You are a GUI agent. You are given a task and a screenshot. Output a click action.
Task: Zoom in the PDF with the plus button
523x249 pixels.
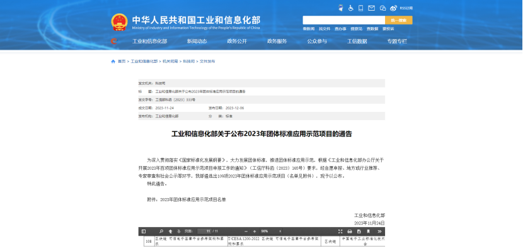click(x=255, y=231)
